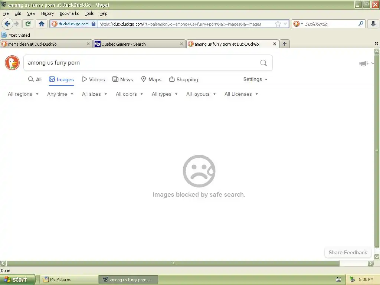The image size is (380, 285).
Task: Switch to Shopping results
Action: tap(183, 79)
